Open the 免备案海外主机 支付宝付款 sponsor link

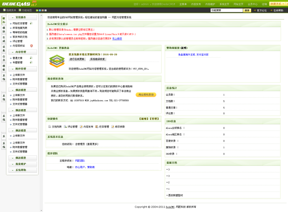193,55
